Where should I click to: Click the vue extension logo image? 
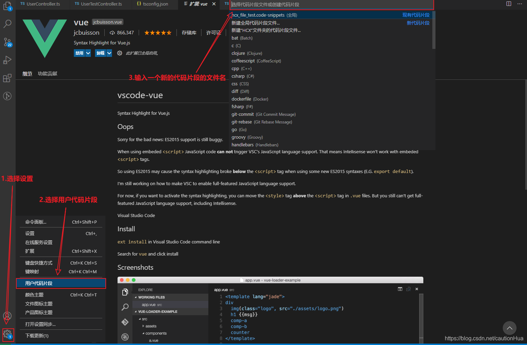(45, 38)
